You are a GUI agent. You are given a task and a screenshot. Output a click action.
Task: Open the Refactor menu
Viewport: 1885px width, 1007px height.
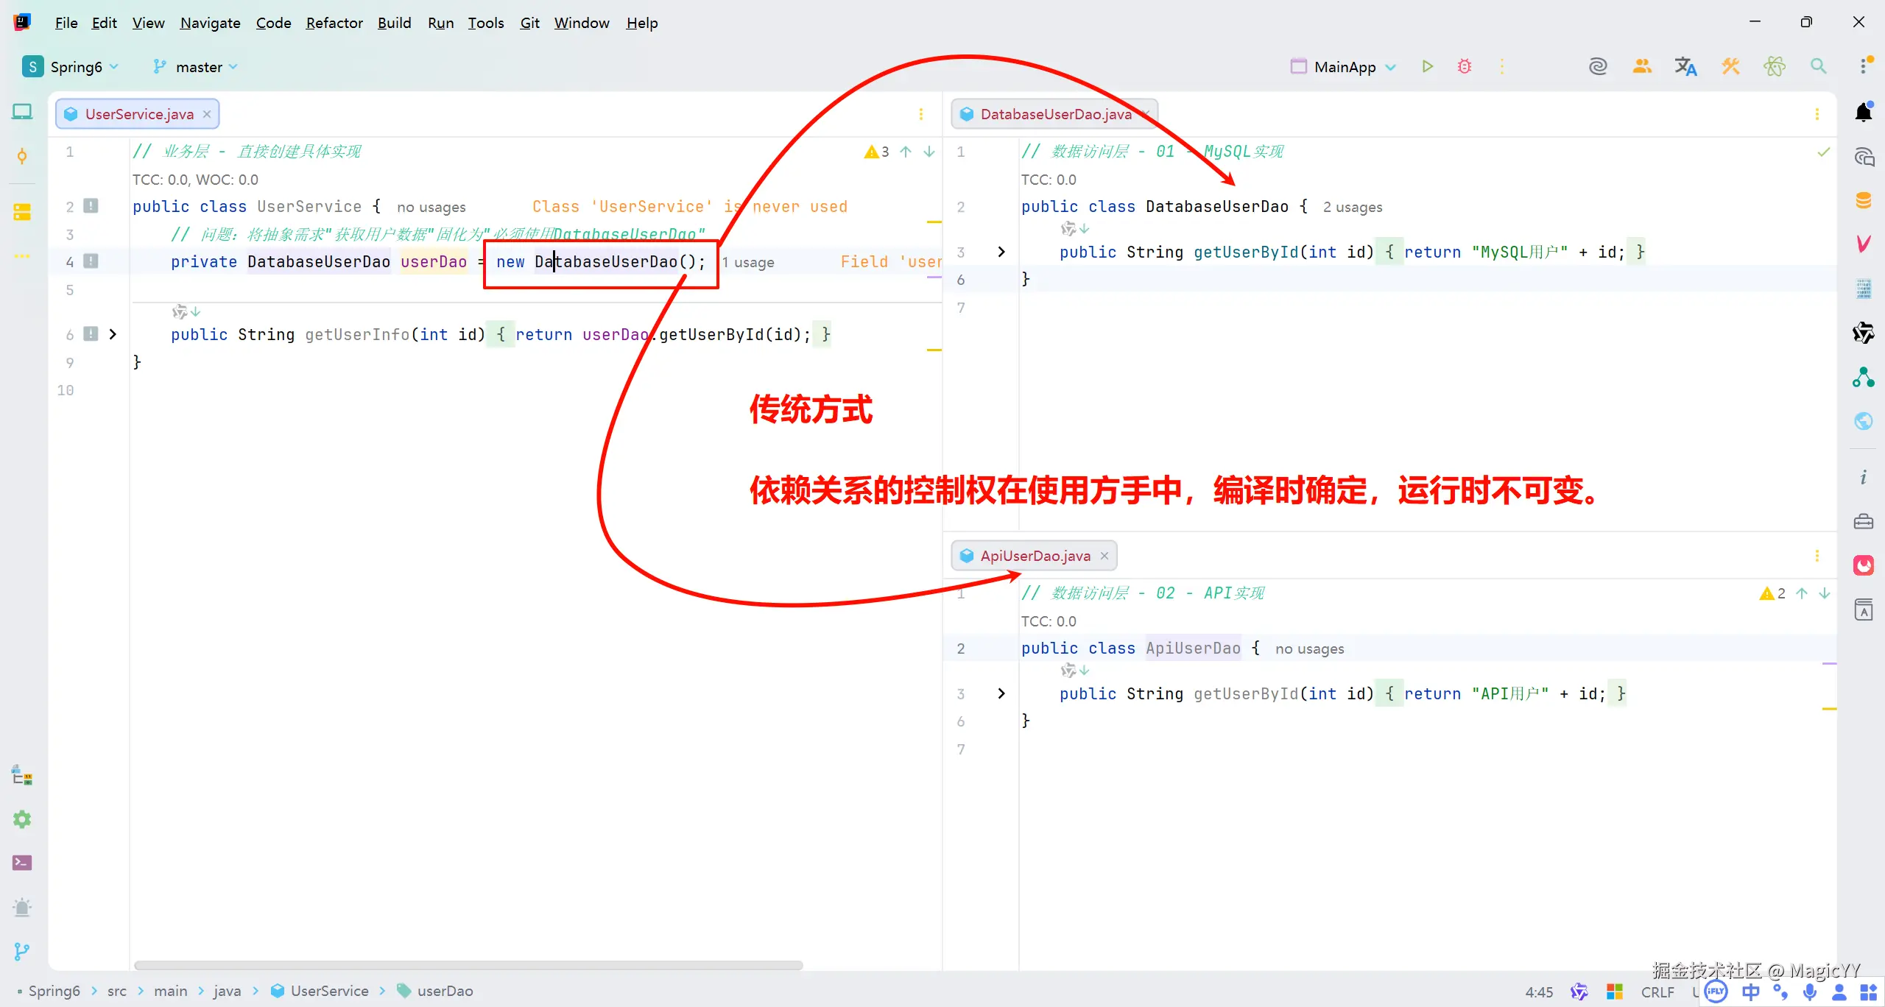(x=334, y=23)
